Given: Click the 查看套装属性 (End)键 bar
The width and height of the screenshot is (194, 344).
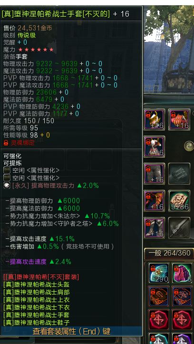Looking at the screenshot, I should pyautogui.click(x=71, y=331).
